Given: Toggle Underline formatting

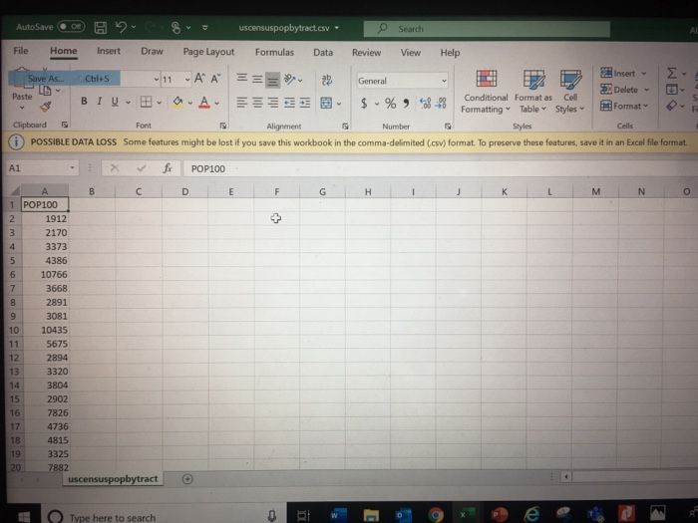Looking at the screenshot, I should click(115, 101).
